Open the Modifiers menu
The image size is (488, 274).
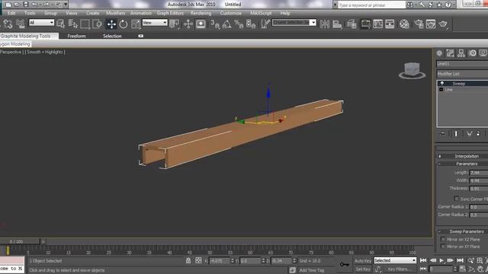point(115,13)
